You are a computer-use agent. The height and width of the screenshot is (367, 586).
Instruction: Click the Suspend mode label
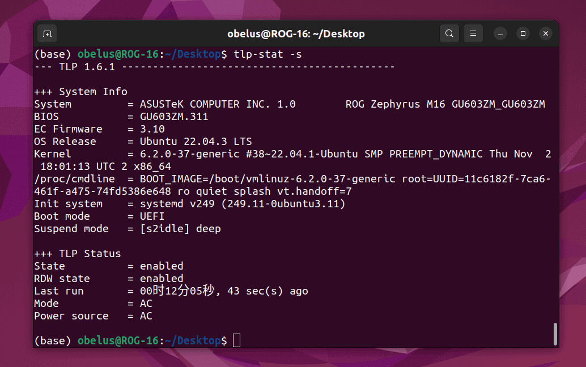pyautogui.click(x=71, y=229)
